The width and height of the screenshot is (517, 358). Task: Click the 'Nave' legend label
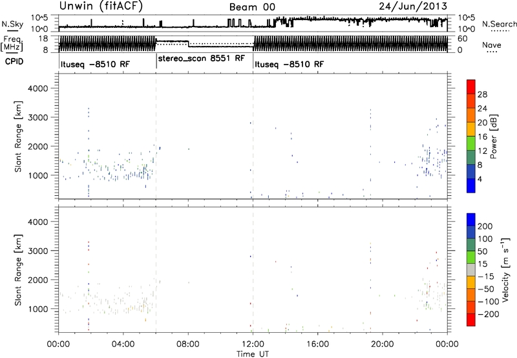(x=492, y=45)
